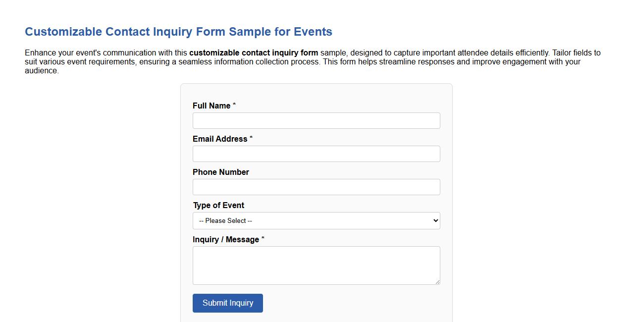633x322 pixels.
Task: Click inside the Full Name input field
Action: click(316, 120)
